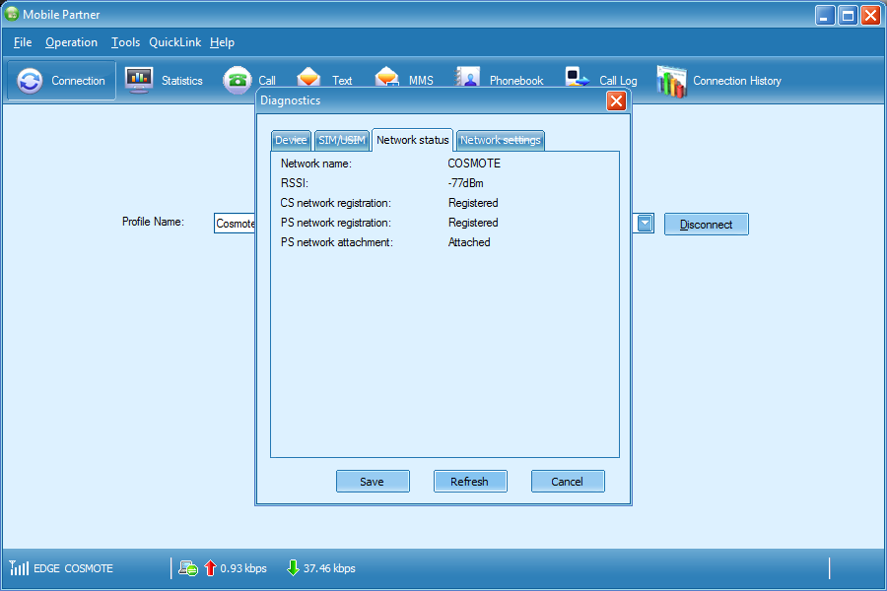The image size is (887, 591).
Task: Click the Diagnostics dialog title
Action: point(290,100)
